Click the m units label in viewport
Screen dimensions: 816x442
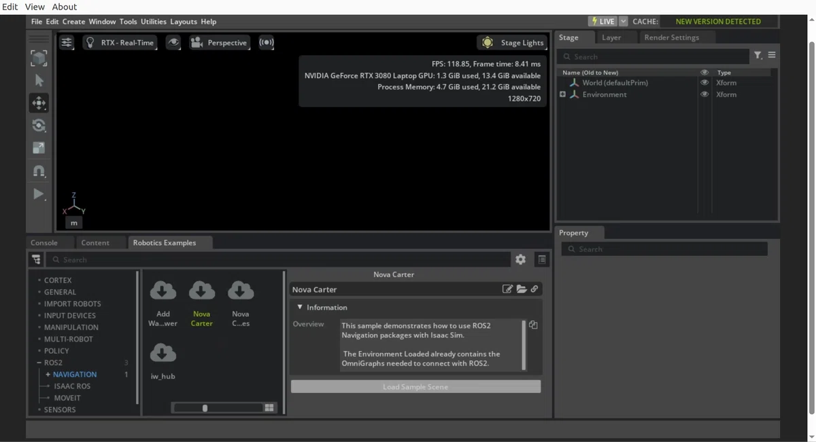click(74, 223)
